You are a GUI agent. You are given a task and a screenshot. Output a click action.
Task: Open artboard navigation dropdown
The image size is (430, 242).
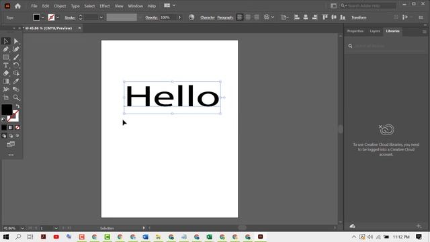point(56,229)
